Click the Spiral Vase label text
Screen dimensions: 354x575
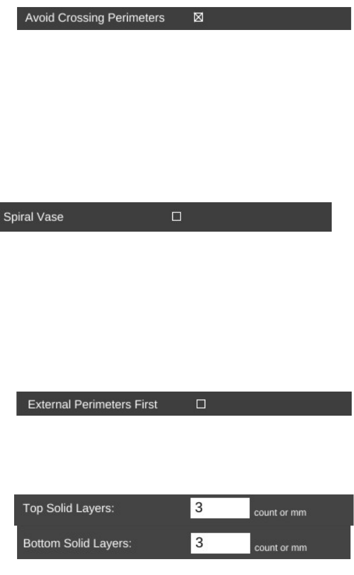coord(34,217)
